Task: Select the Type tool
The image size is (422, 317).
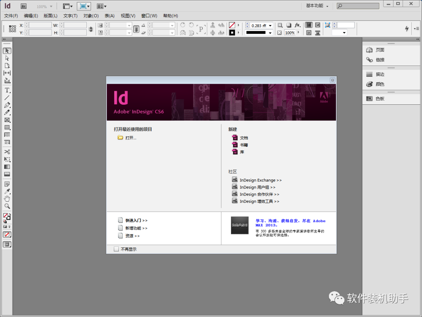Action: click(x=7, y=90)
